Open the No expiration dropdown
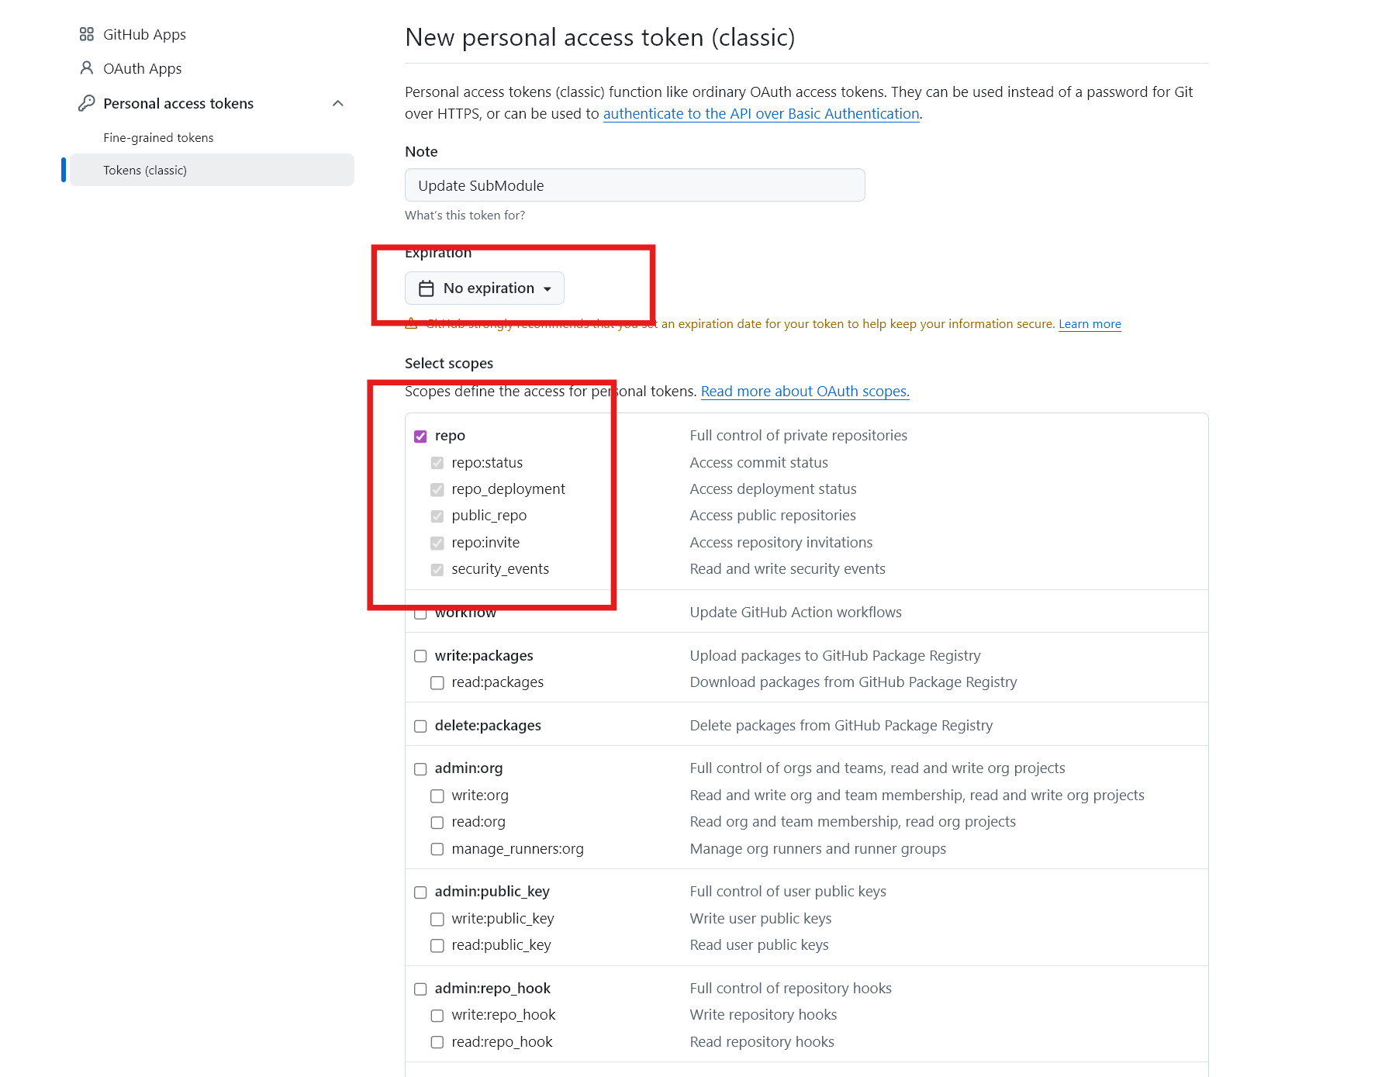Screen dimensions: 1392x1077 (x=485, y=288)
